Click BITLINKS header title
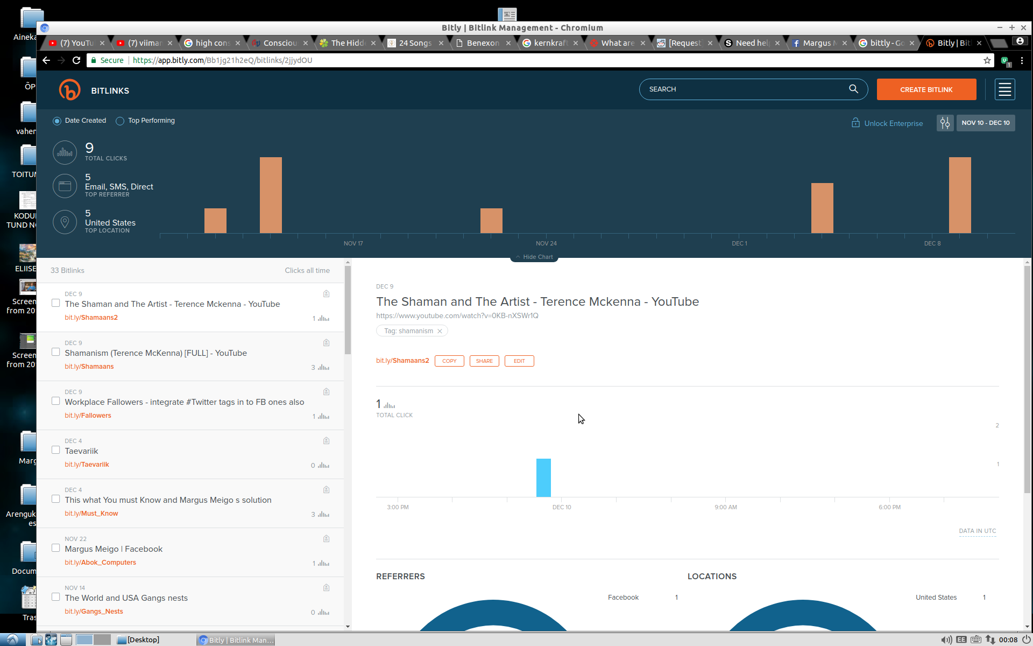 pos(110,90)
